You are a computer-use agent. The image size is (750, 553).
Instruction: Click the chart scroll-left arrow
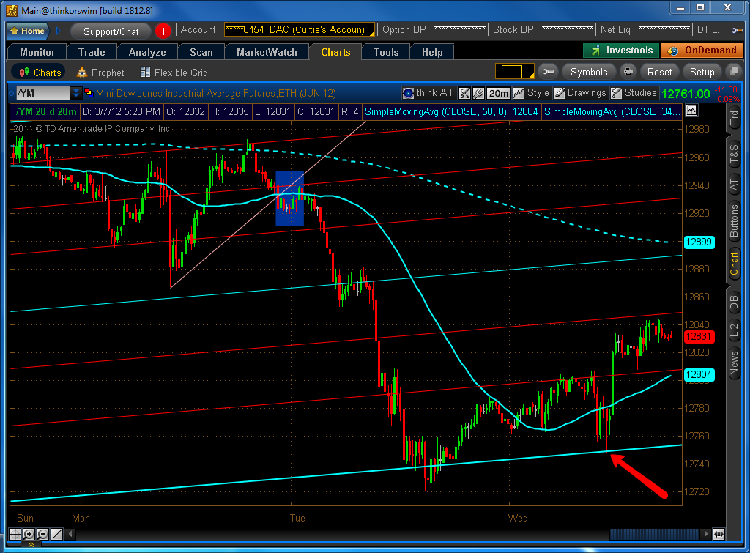coord(70,534)
